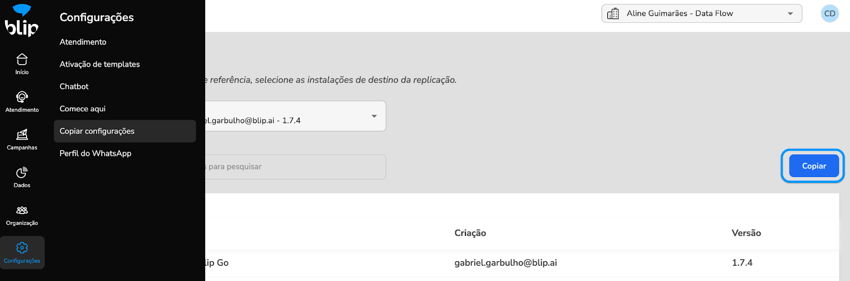Open the Atendimento headset icon

coord(22,97)
